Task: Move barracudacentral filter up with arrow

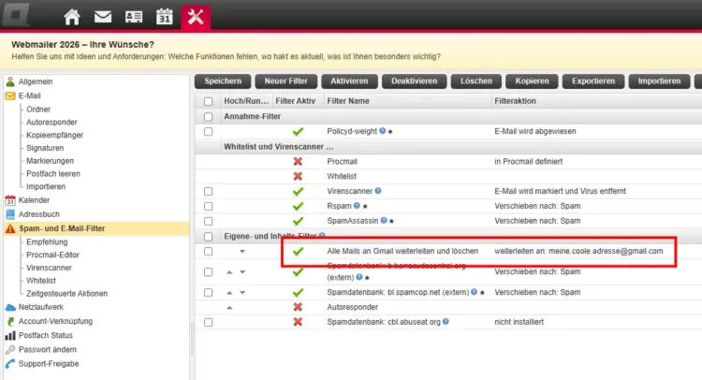Action: click(229, 272)
